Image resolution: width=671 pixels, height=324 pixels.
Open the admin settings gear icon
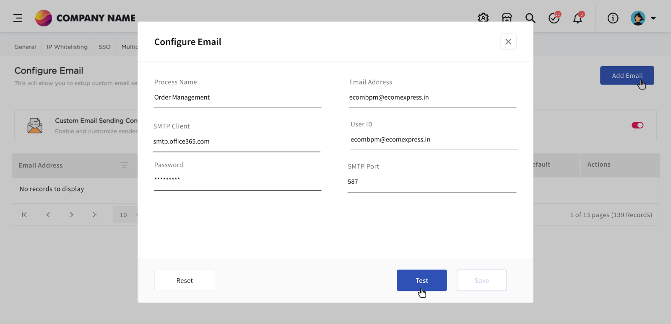(x=483, y=18)
